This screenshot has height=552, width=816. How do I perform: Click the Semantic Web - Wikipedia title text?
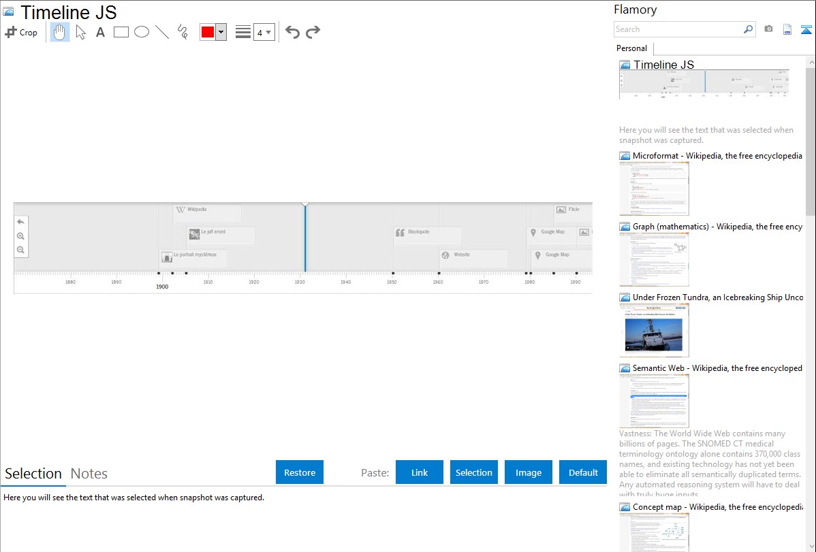tap(717, 368)
